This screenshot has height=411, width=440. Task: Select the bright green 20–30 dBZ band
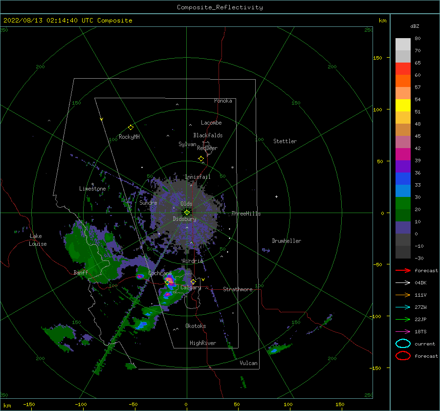point(403,203)
